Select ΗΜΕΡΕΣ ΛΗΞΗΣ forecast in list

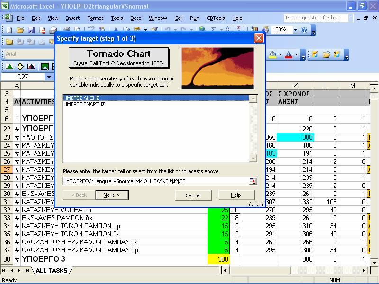tap(156, 98)
